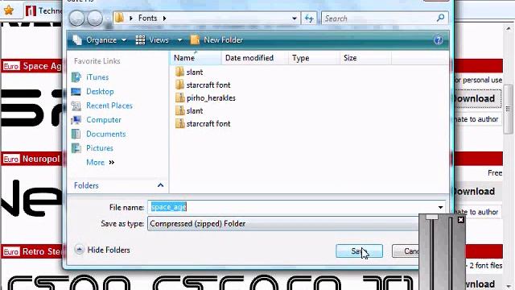Click the Computer favorite link icon

(76, 120)
